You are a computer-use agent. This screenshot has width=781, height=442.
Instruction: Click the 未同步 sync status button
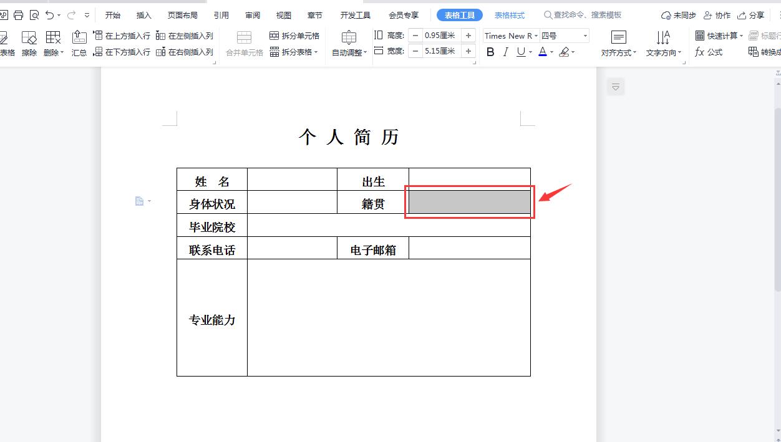pyautogui.click(x=679, y=15)
